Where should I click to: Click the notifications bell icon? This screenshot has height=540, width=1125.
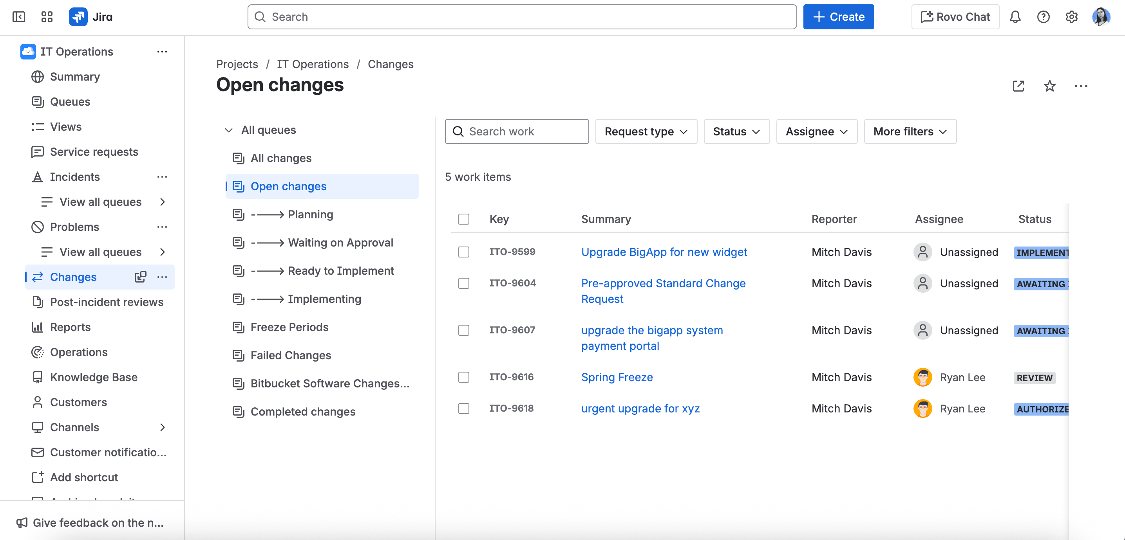(1015, 17)
